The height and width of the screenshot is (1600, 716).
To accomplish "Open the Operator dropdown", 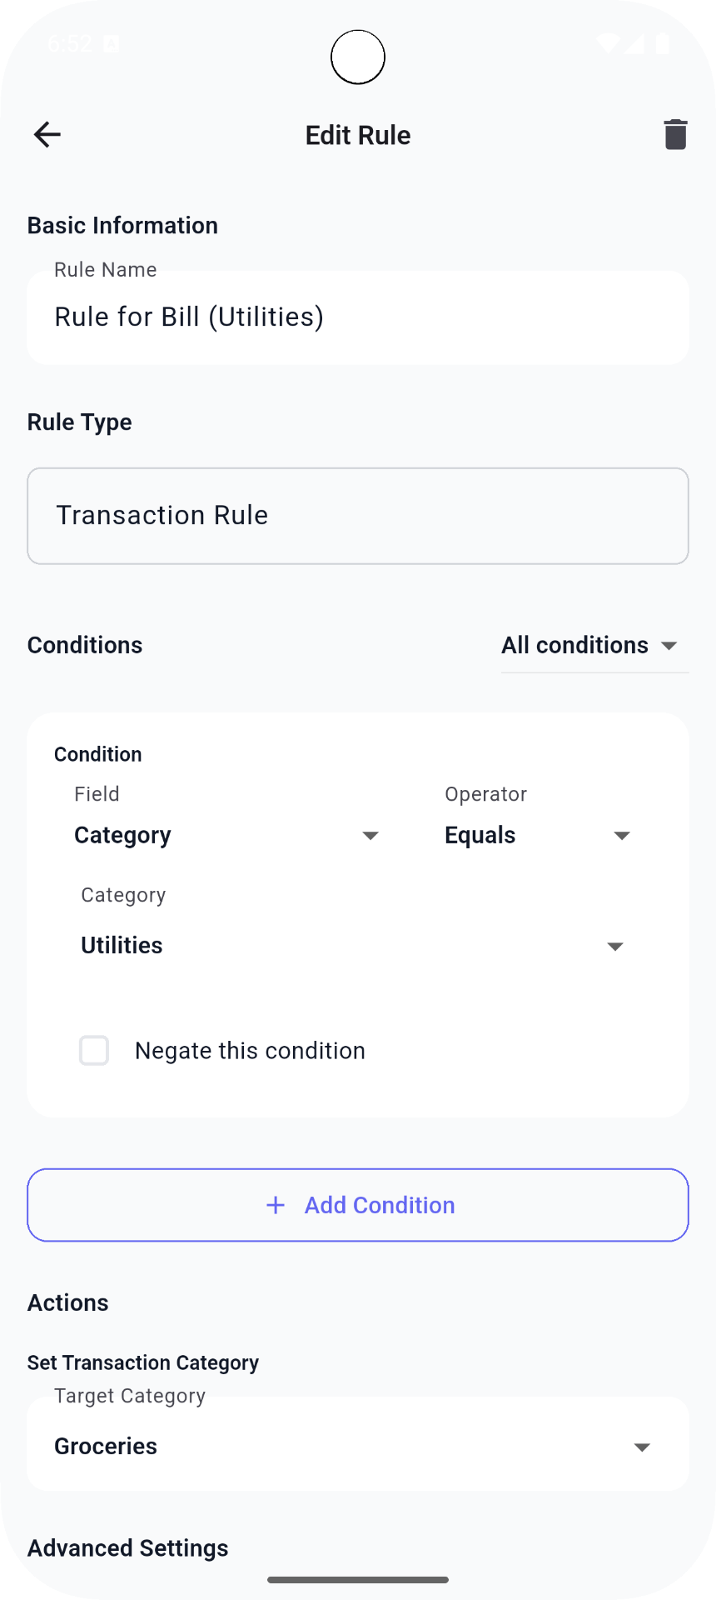I will tap(537, 835).
